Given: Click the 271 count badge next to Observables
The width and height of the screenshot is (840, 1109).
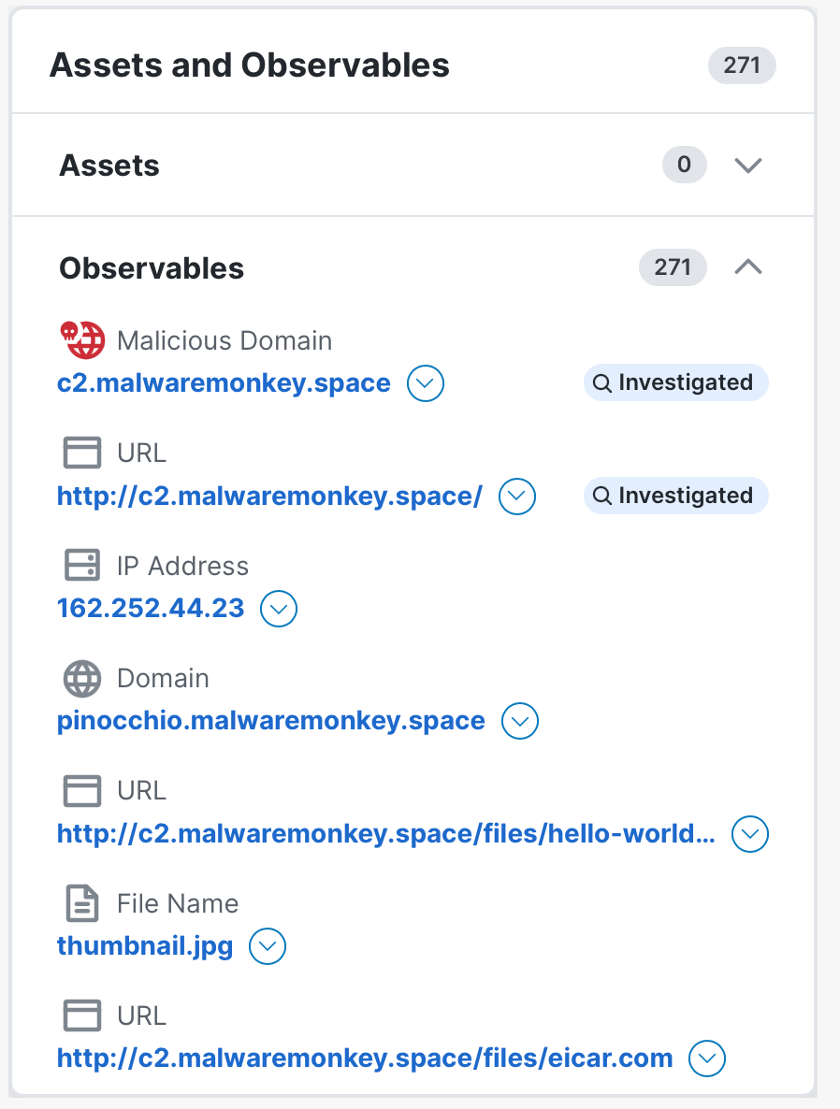Looking at the screenshot, I should [673, 267].
